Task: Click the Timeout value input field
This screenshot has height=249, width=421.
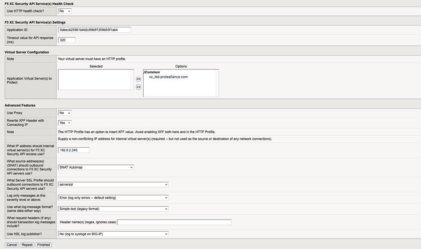Action: [67, 40]
